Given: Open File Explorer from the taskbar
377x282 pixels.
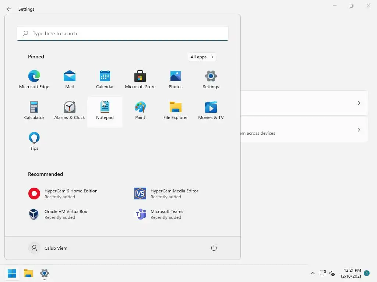Looking at the screenshot, I should pos(28,273).
